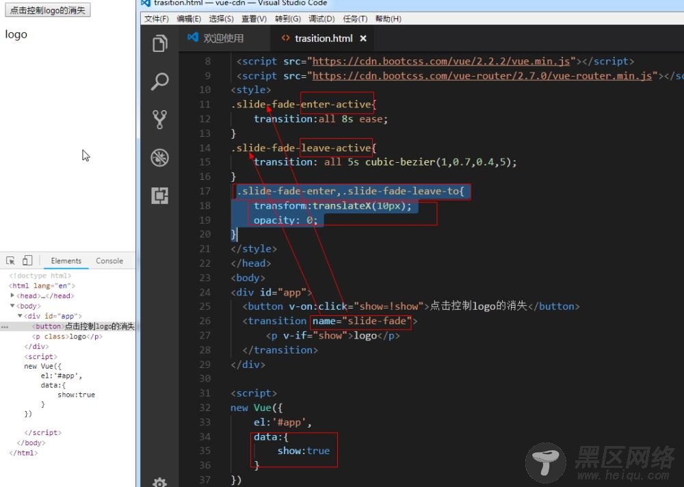The height and width of the screenshot is (487, 684).
Task: Click new Vue({ on line 32
Action: point(256,408)
